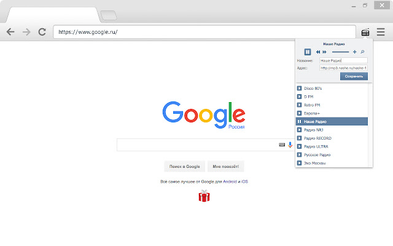Click the Сохранить save button
The width and height of the screenshot is (393, 246).
point(354,76)
